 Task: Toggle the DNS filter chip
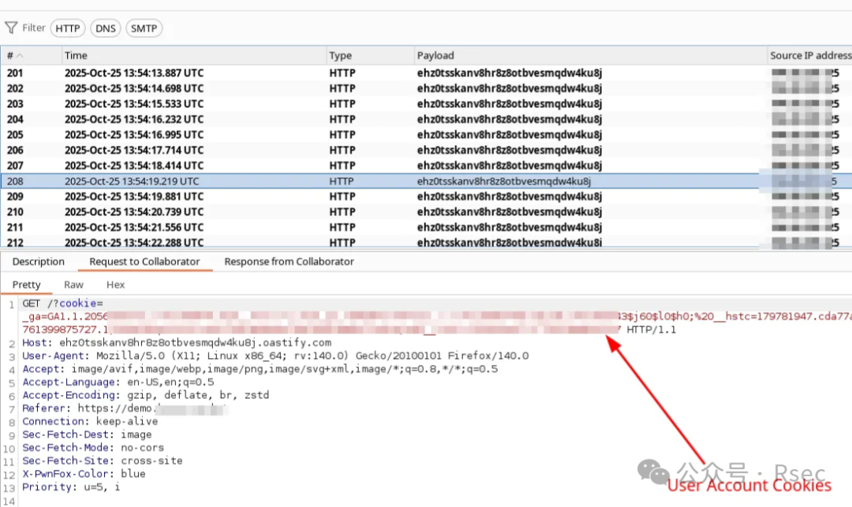click(x=106, y=28)
